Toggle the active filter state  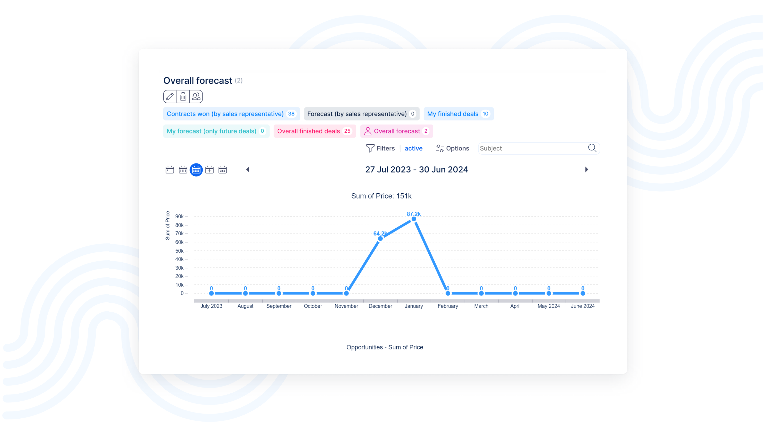click(x=413, y=148)
